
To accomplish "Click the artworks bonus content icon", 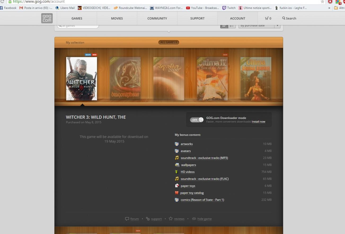I will tap(177, 144).
